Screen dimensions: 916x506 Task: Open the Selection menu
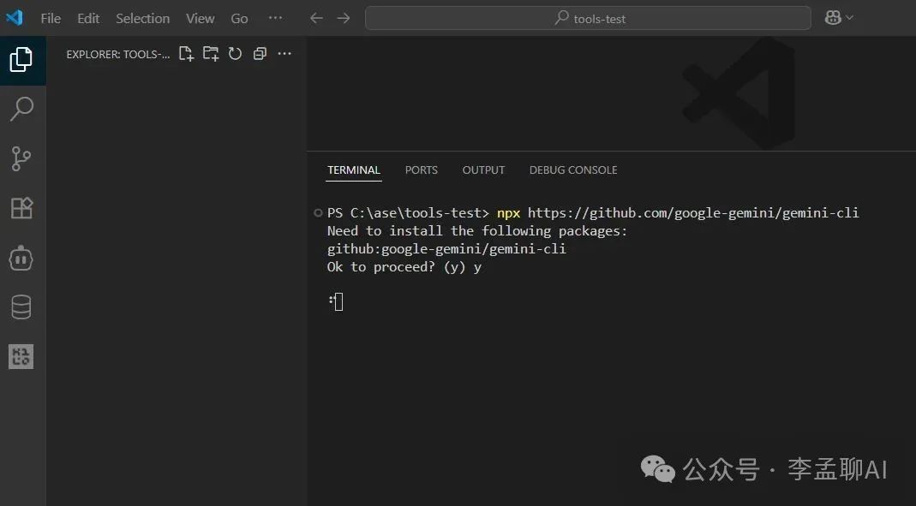(142, 19)
